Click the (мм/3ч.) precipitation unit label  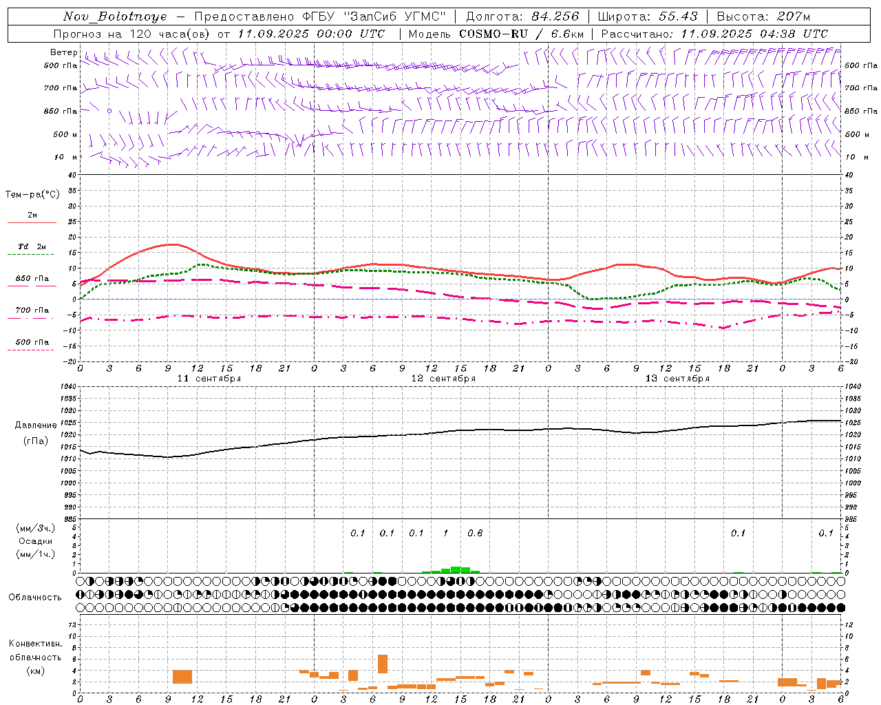coord(36,528)
